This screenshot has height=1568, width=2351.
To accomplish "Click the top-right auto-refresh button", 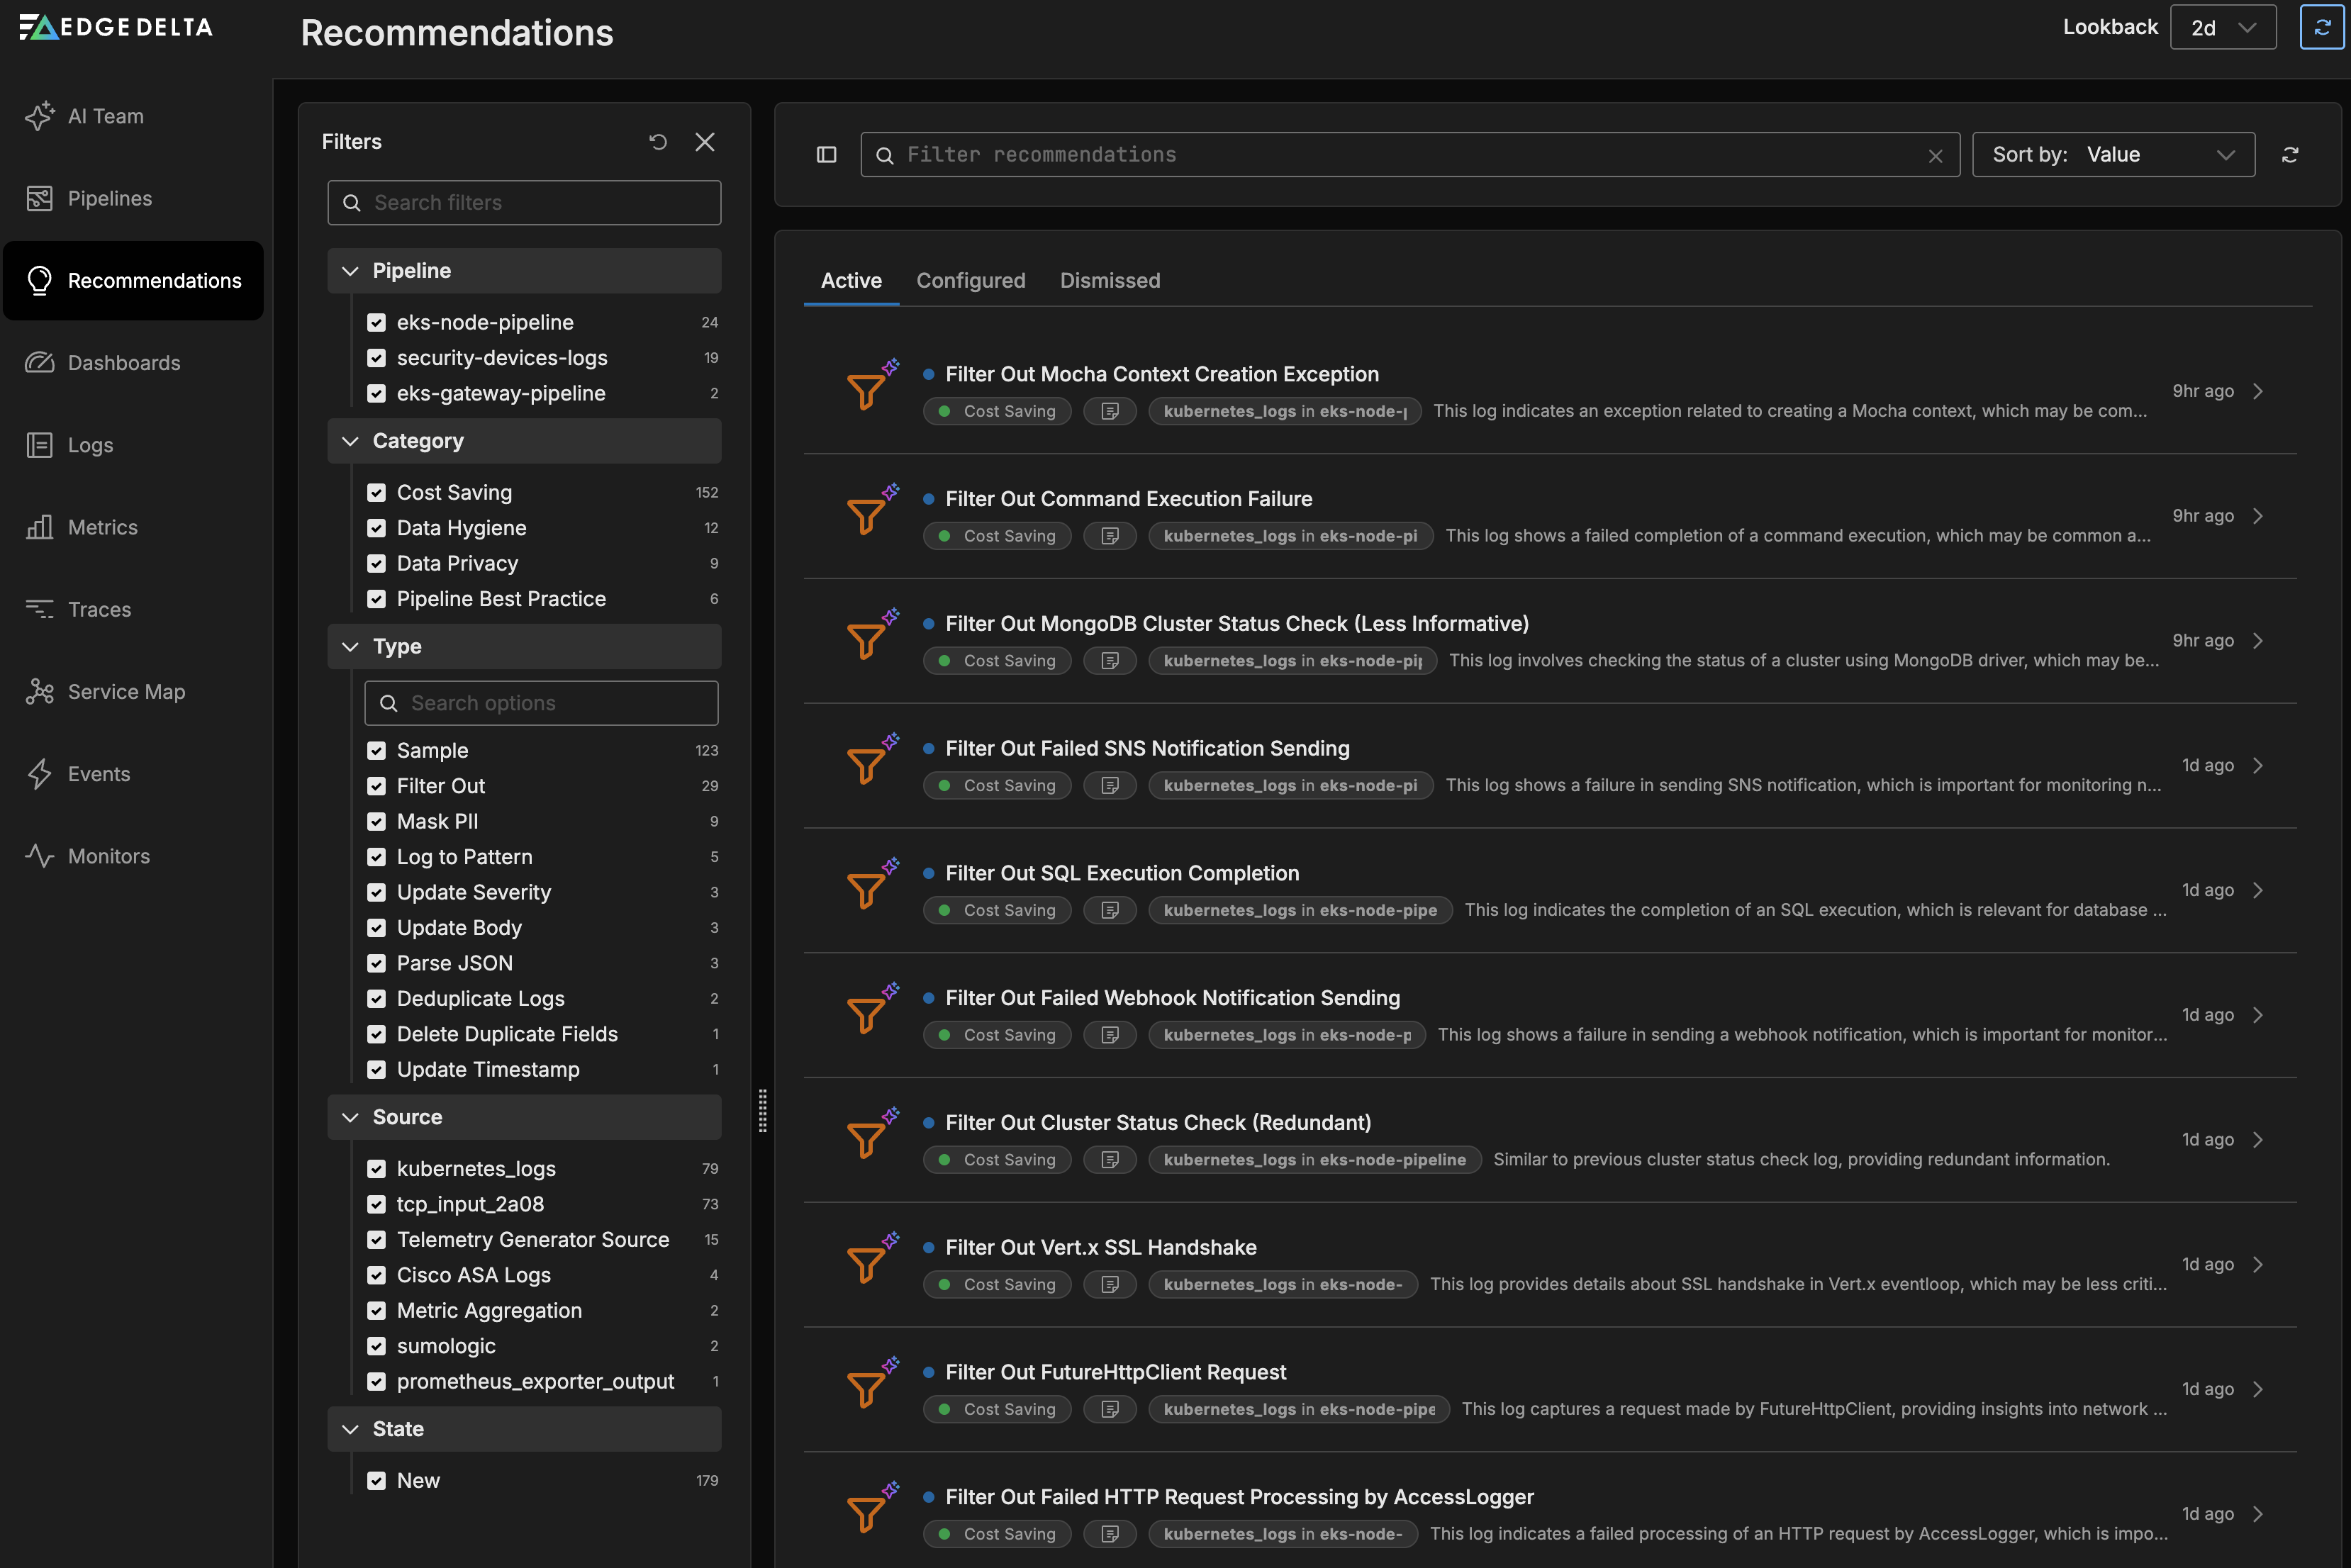I will tap(2321, 28).
